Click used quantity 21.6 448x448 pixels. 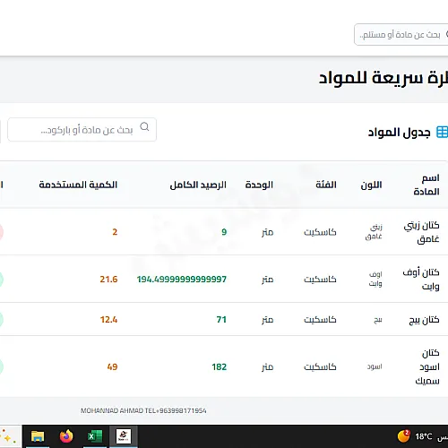point(108,280)
